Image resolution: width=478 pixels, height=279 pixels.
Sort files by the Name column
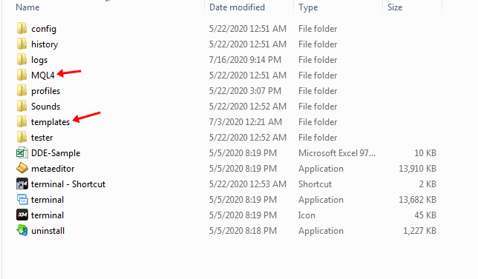click(x=27, y=7)
